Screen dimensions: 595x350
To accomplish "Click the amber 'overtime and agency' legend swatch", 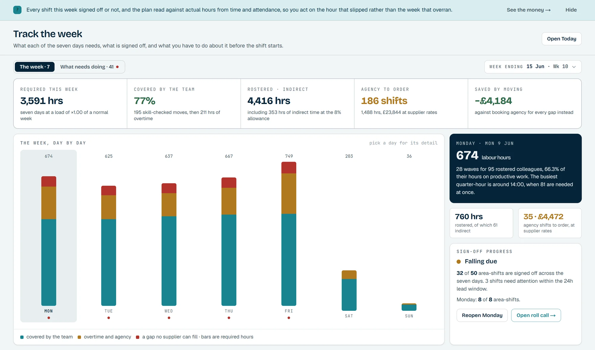I will 79,337.
